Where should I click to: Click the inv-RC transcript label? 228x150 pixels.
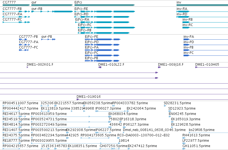(188, 25)
